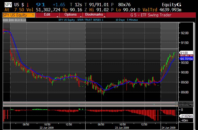Click the 91.00 last price tag

point(186,53)
